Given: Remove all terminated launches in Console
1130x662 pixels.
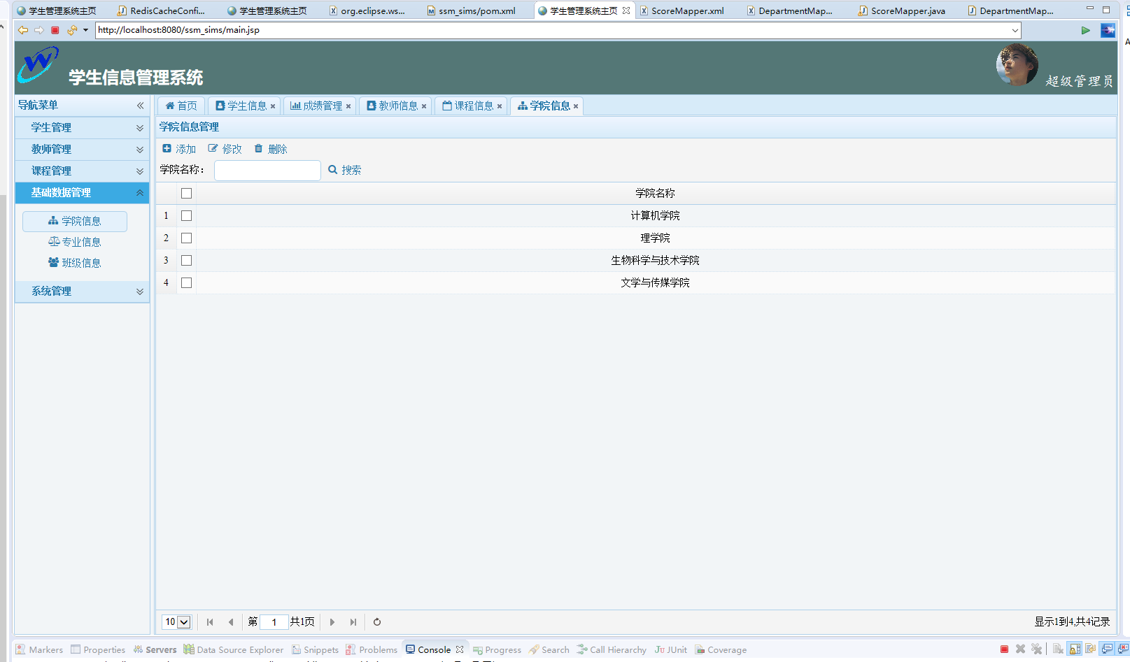Looking at the screenshot, I should pyautogui.click(x=1036, y=649).
